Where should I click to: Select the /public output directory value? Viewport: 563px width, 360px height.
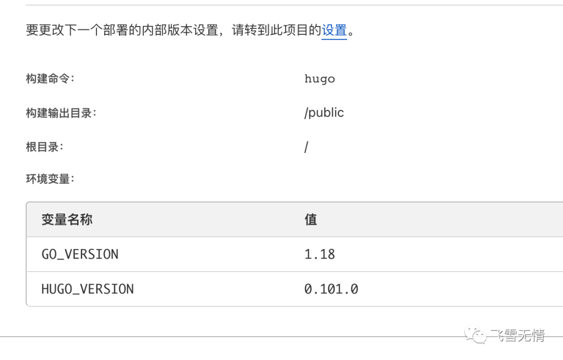click(x=324, y=113)
